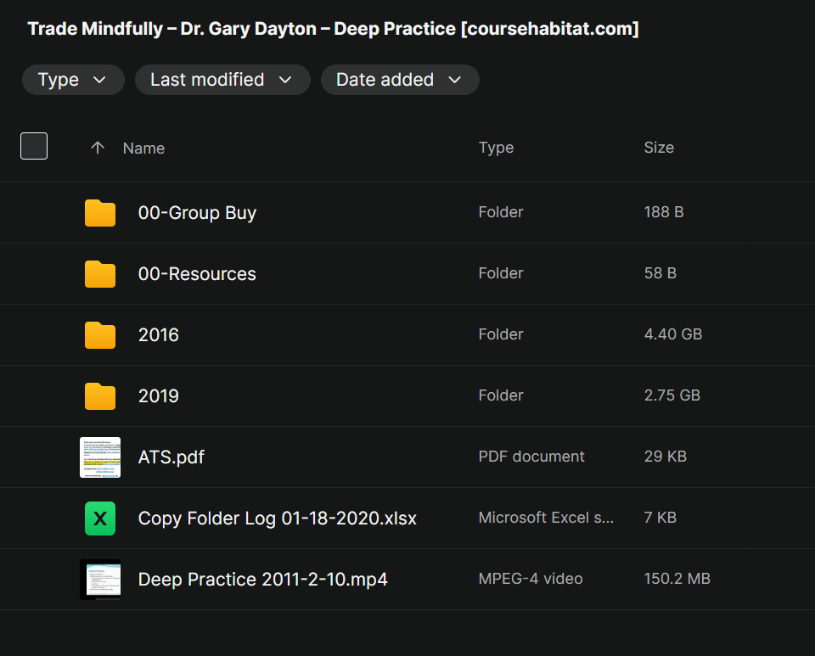This screenshot has width=815, height=656.
Task: Click the 2019 folder icon
Action: point(100,396)
